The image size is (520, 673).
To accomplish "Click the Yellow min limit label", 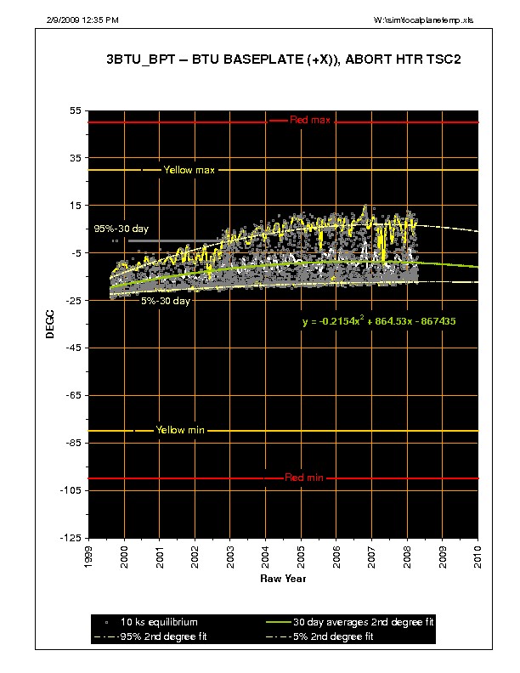I will click(x=180, y=430).
